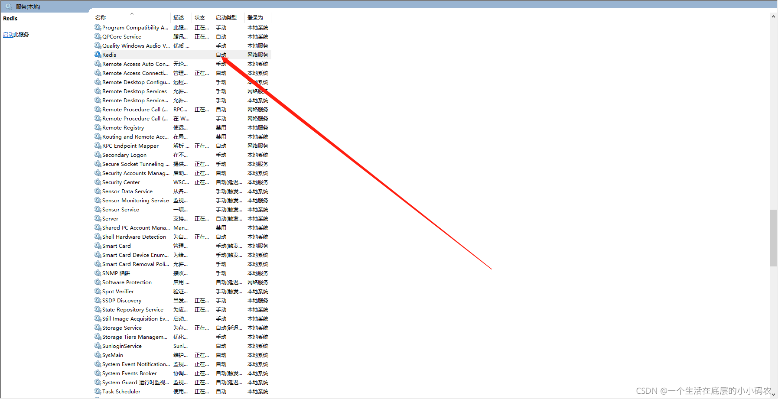Click the gear icon of Shell Hardware Detection
The height and width of the screenshot is (399, 778).
coord(98,237)
